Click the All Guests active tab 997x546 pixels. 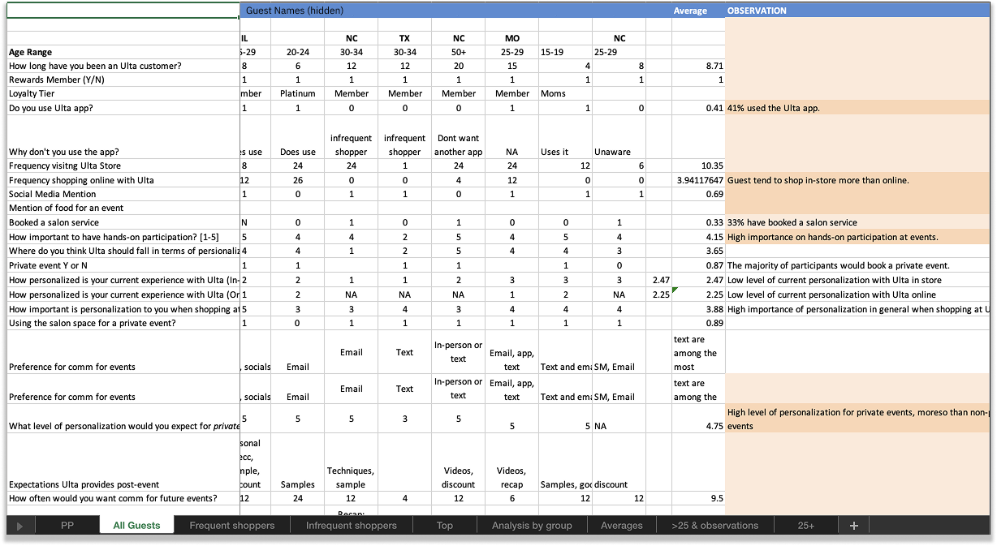pyautogui.click(x=136, y=526)
